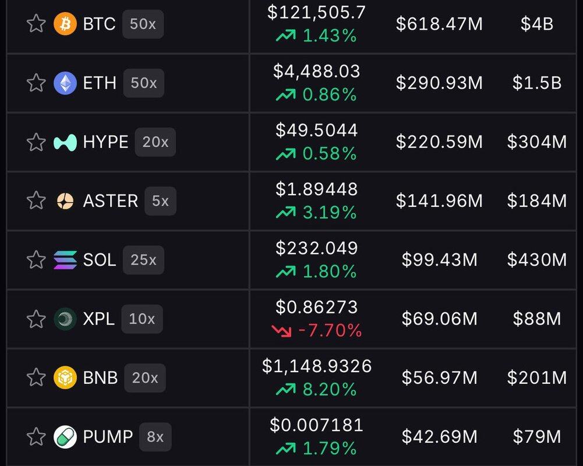Click the BTC price $121,505.7

(317, 12)
